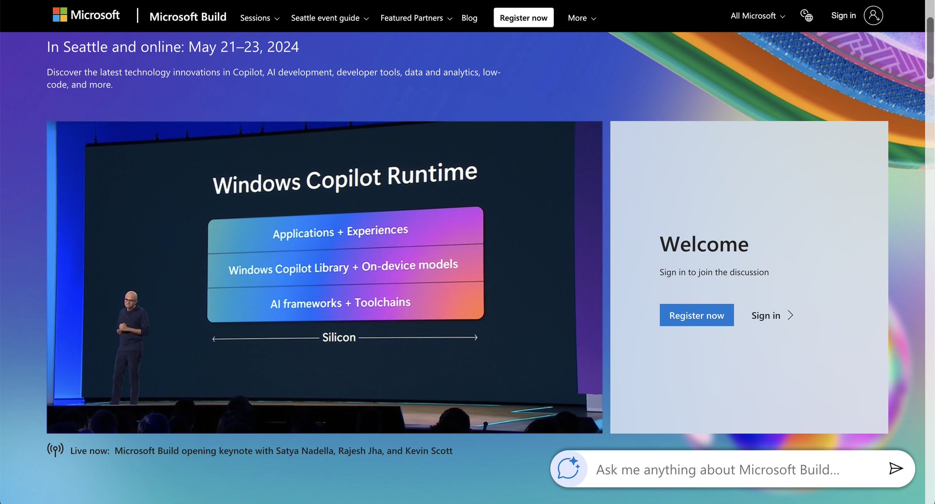Expand the Seattle event guide menu
Screen dimensions: 935x504
tap(330, 18)
